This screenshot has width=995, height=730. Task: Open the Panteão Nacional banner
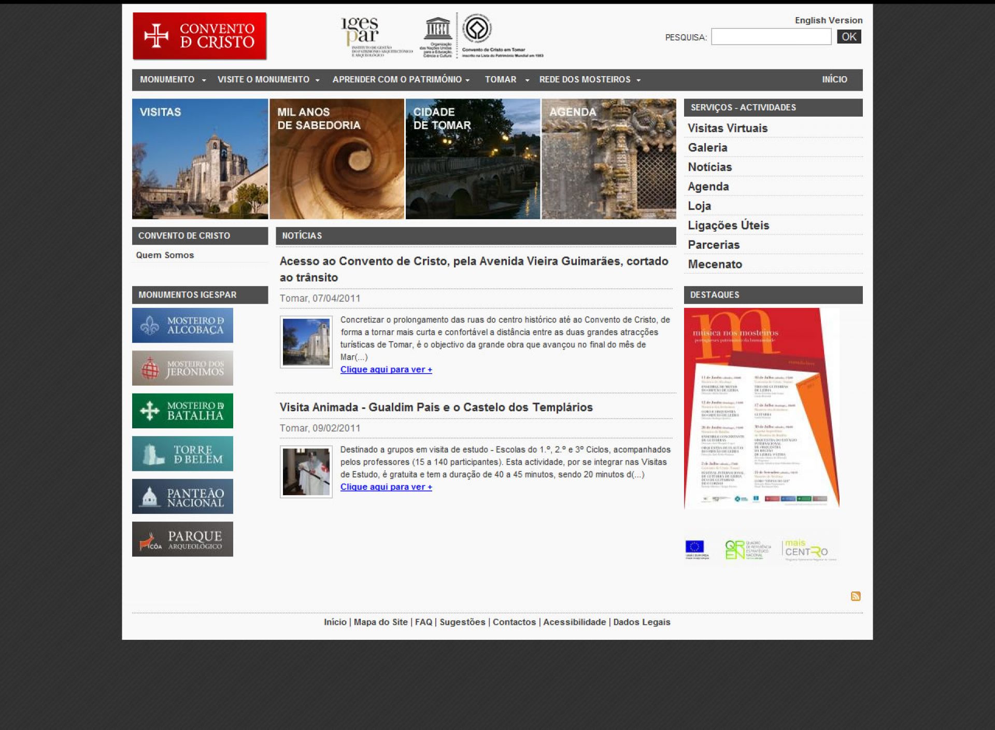182,496
